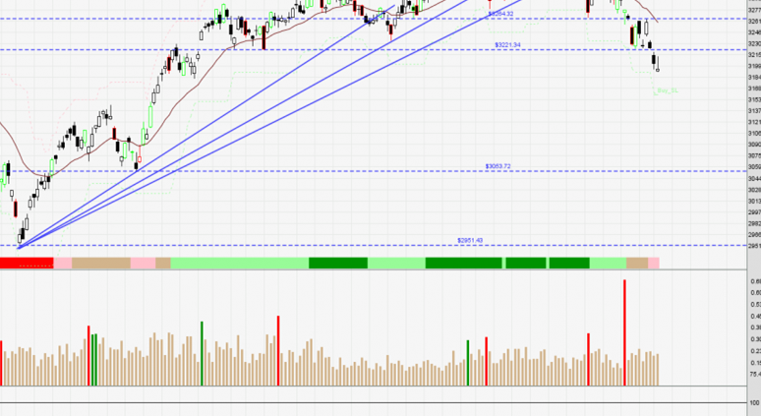Click the $2951.43 price level label
Viewport: 761px width, 416px height.
[470, 240]
